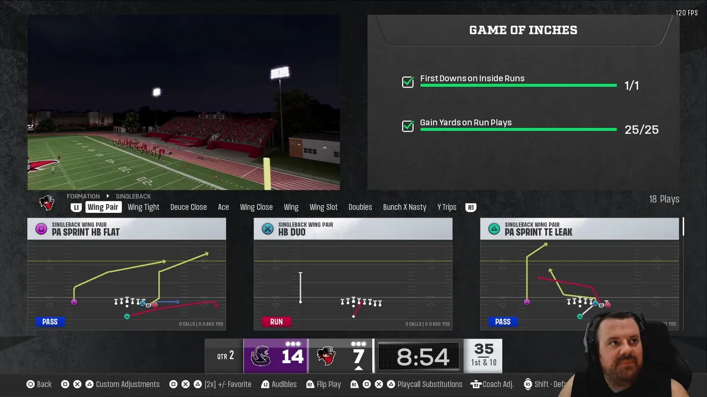This screenshot has width=707, height=397.
Task: Select the Wing Pair formation tab
Action: click(103, 207)
